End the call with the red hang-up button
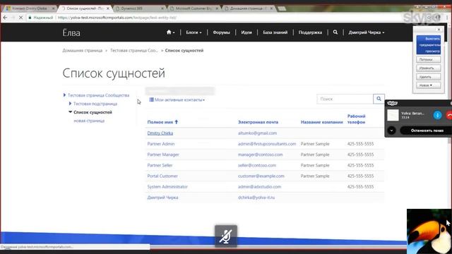 [x=449, y=115]
